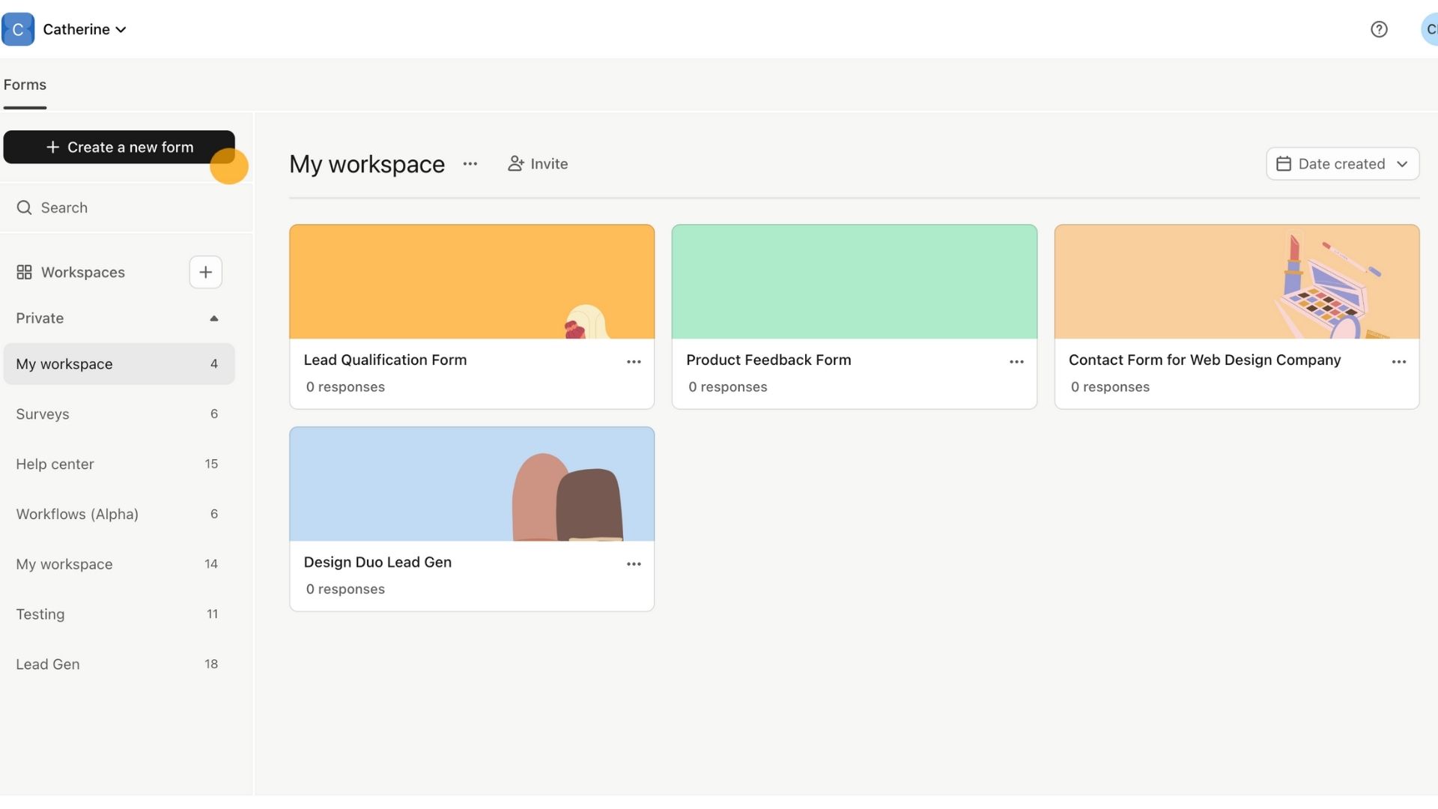Expand the Catherine account dropdown
The image size is (1438, 809).
(x=84, y=29)
